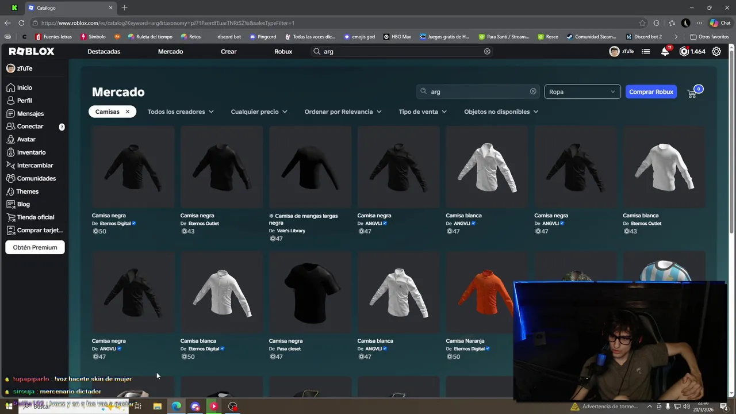Open the Ropa category combo box
Screen dimensions: 736x414
582,91
